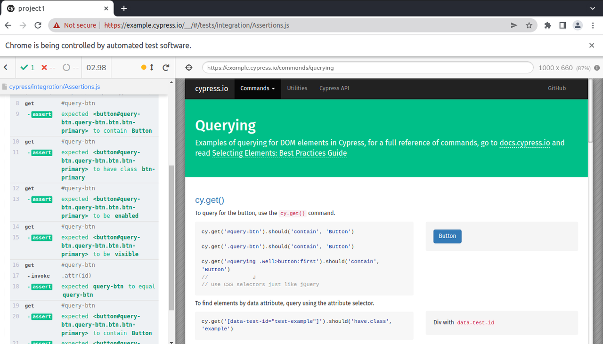Viewport: 603px width, 344px height.
Task: Open the Commands dropdown menu
Action: (258, 88)
